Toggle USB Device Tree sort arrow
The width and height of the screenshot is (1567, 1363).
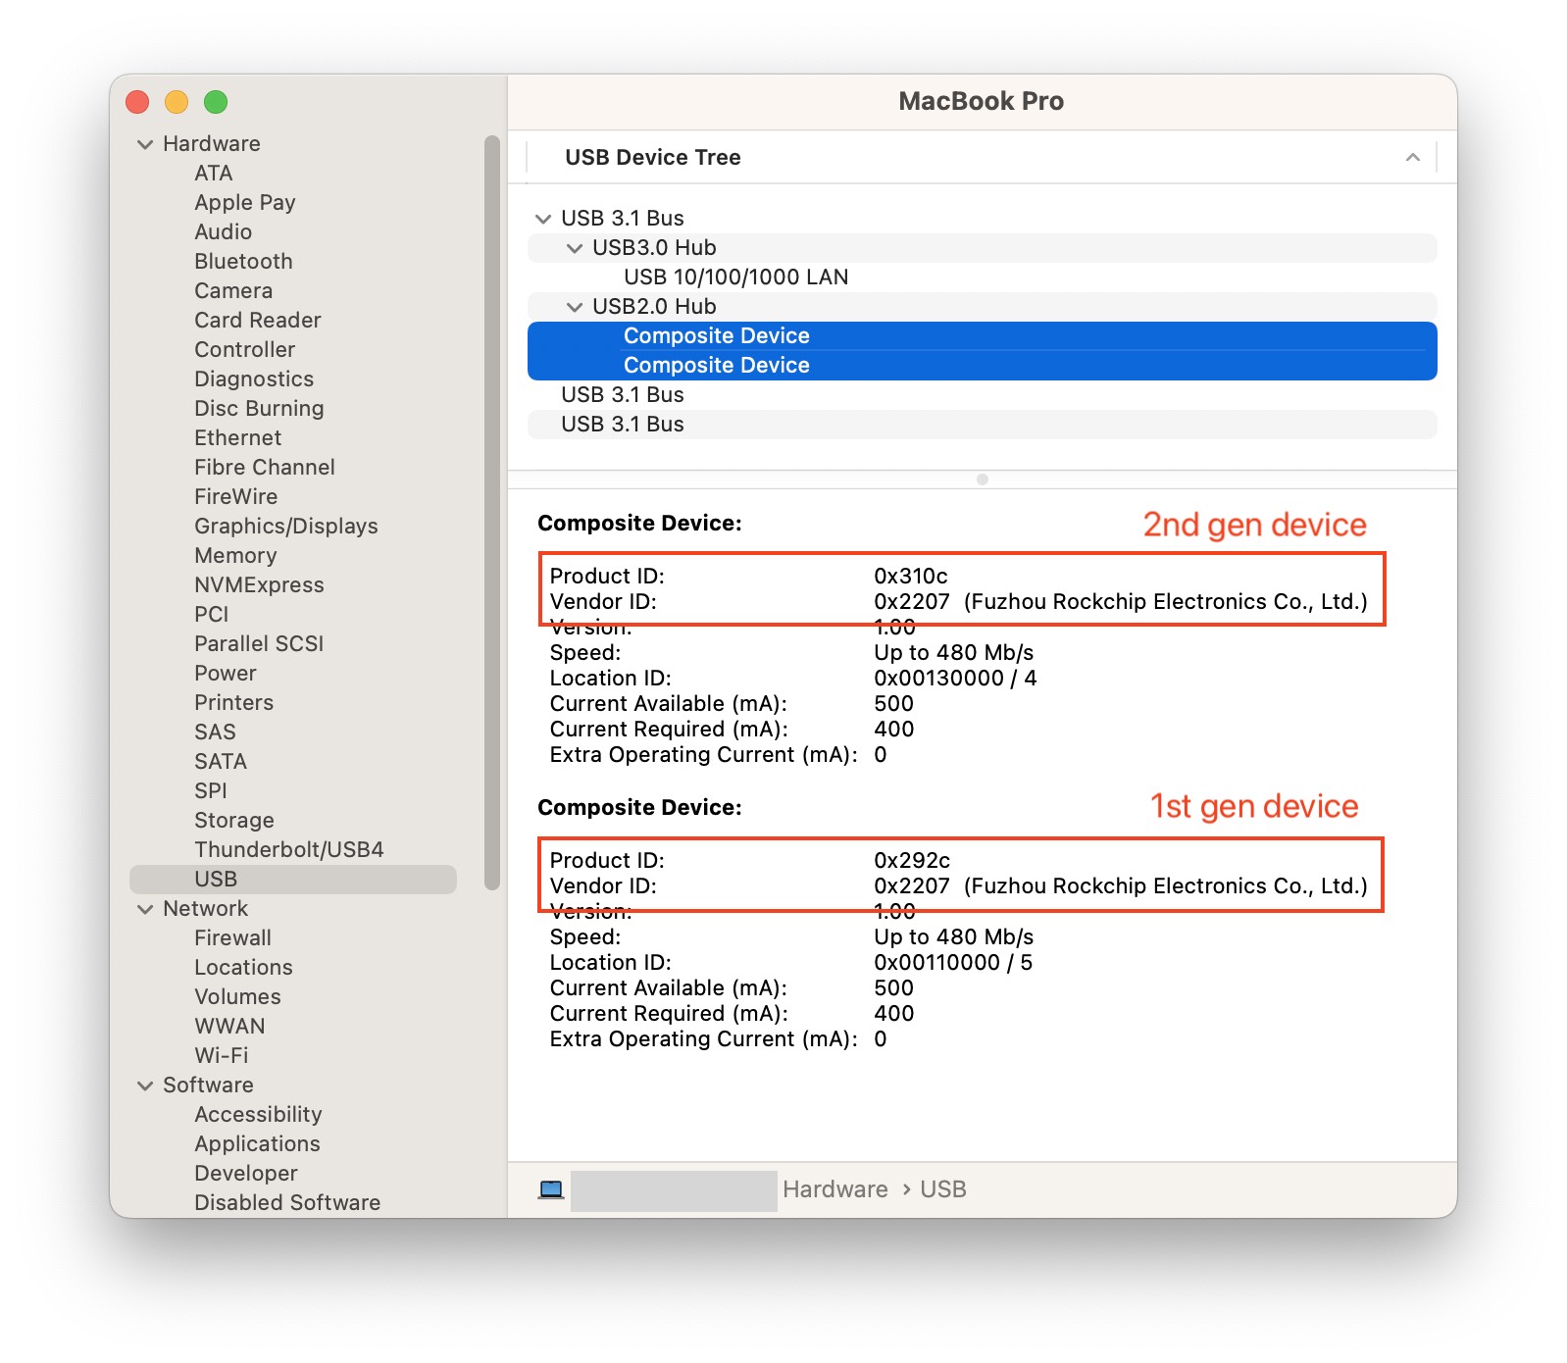click(x=1413, y=157)
